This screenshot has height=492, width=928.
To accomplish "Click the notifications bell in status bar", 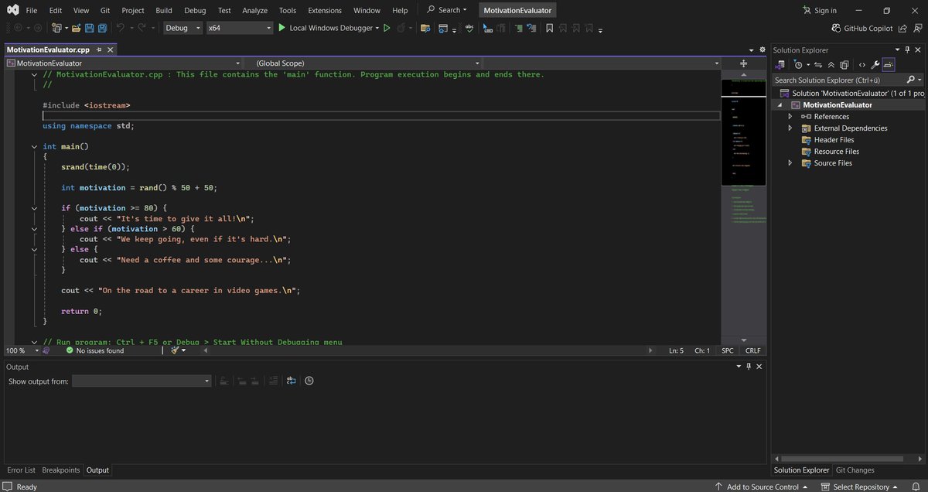I will pos(915,487).
